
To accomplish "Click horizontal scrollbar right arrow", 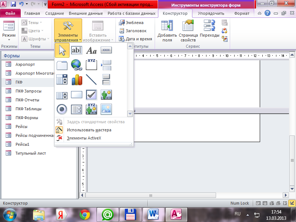I will click(x=286, y=195).
